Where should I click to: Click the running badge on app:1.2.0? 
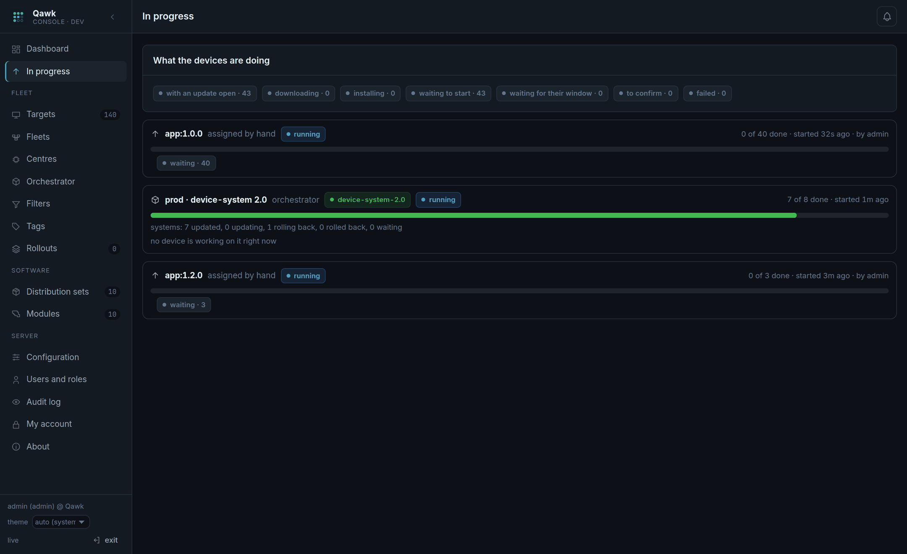pos(303,276)
